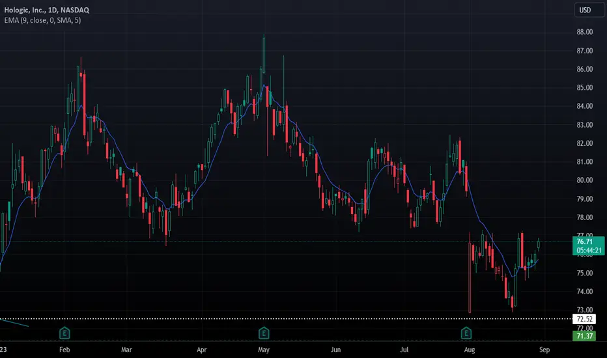Click the 80.00 price axis label

coord(585,180)
